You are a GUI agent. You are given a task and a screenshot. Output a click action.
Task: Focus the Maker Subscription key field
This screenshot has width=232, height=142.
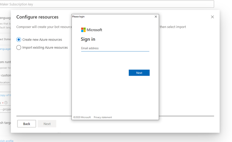pyautogui.click(x=107, y=4)
